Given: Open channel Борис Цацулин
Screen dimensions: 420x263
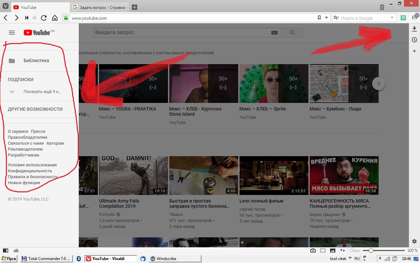Looking at the screenshot, I should [x=325, y=215].
